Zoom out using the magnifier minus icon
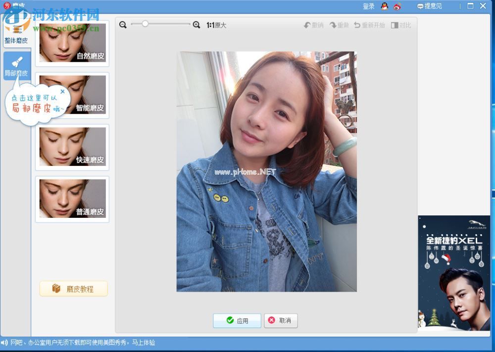This screenshot has width=495, height=352. pyautogui.click(x=123, y=24)
